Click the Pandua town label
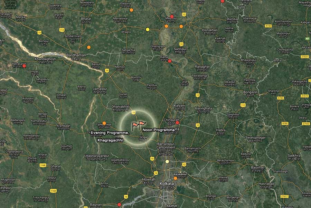311x208 pixels. pos(152,85)
